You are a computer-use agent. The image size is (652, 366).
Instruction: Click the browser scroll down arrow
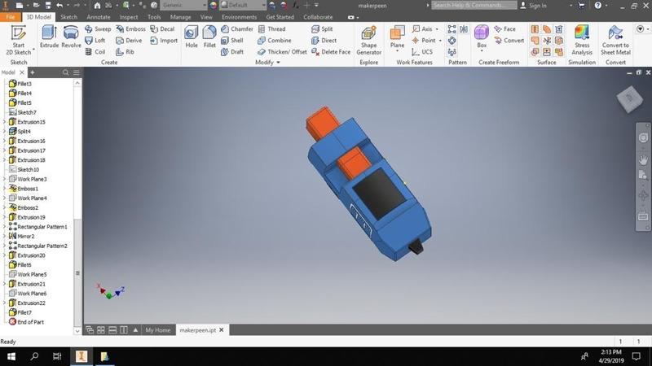click(77, 331)
